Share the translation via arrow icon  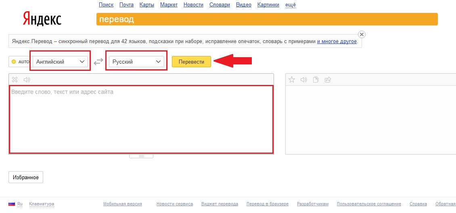pyautogui.click(x=328, y=79)
